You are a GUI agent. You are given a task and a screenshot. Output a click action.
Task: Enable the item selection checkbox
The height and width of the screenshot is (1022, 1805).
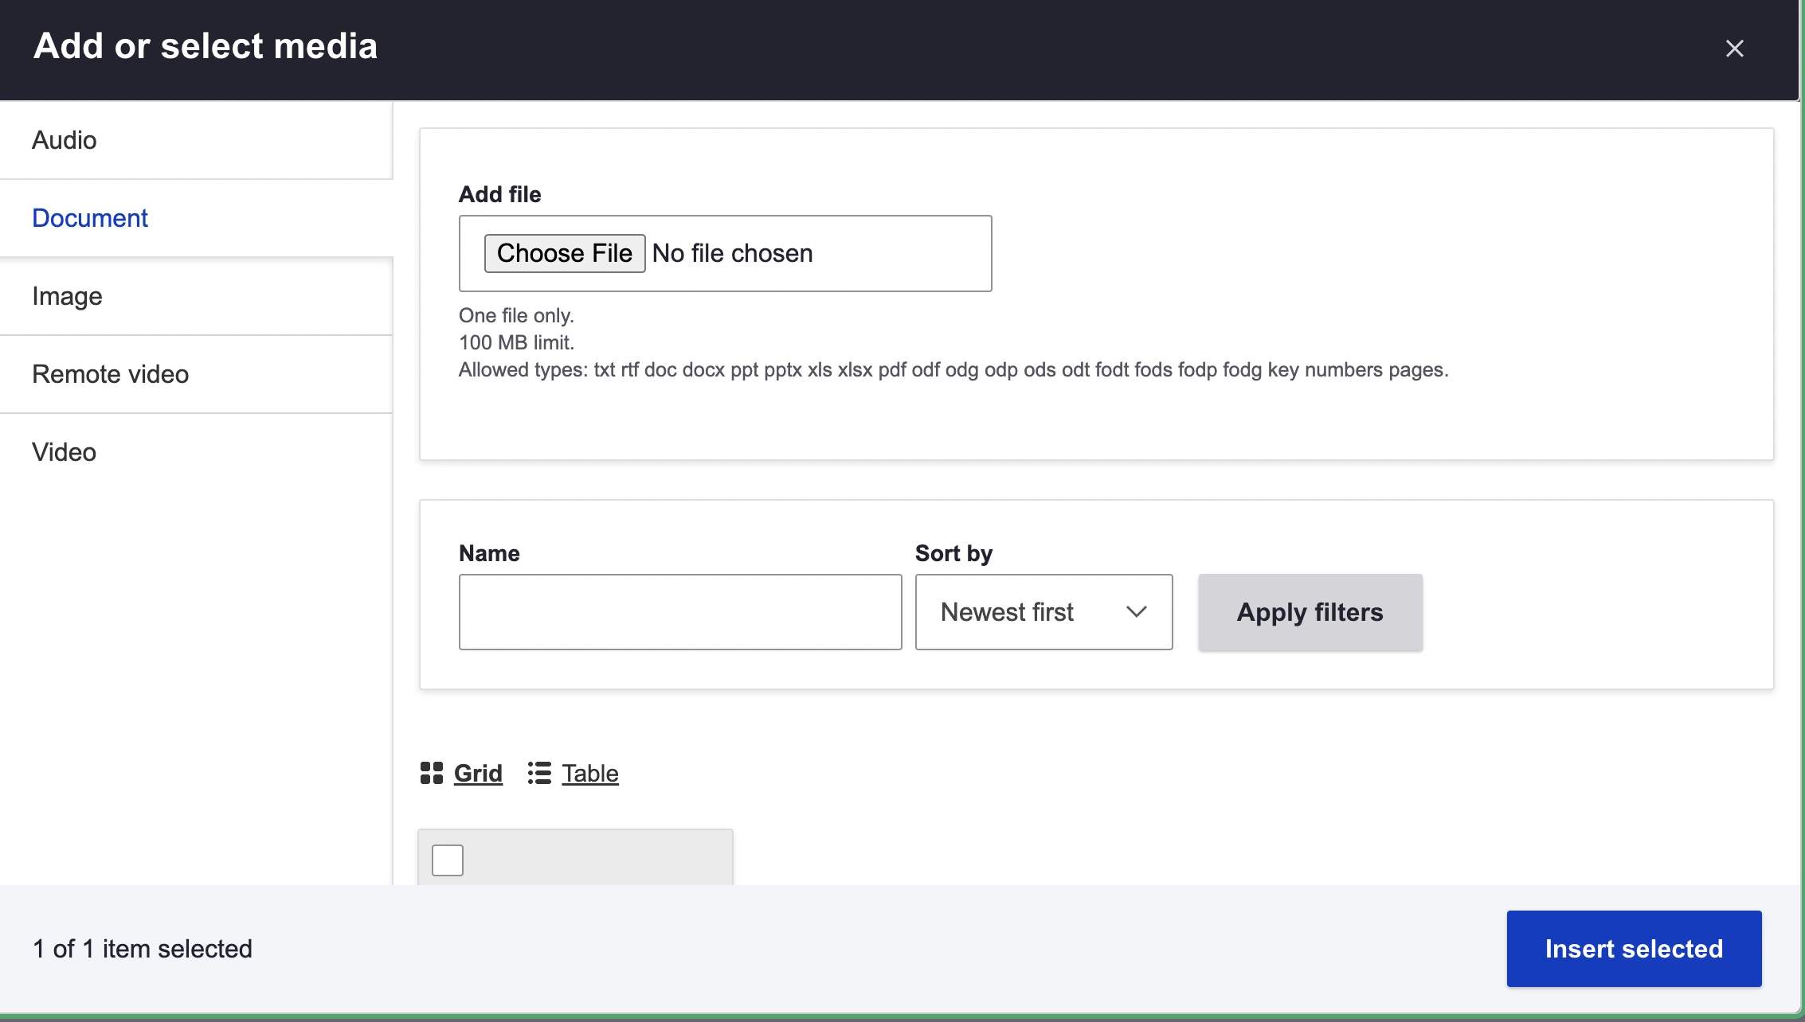448,860
